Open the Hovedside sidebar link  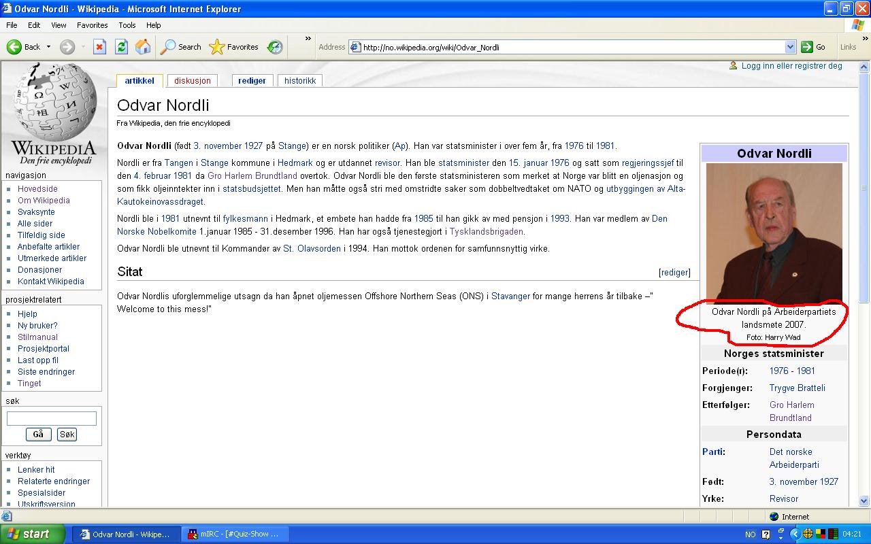coord(37,189)
